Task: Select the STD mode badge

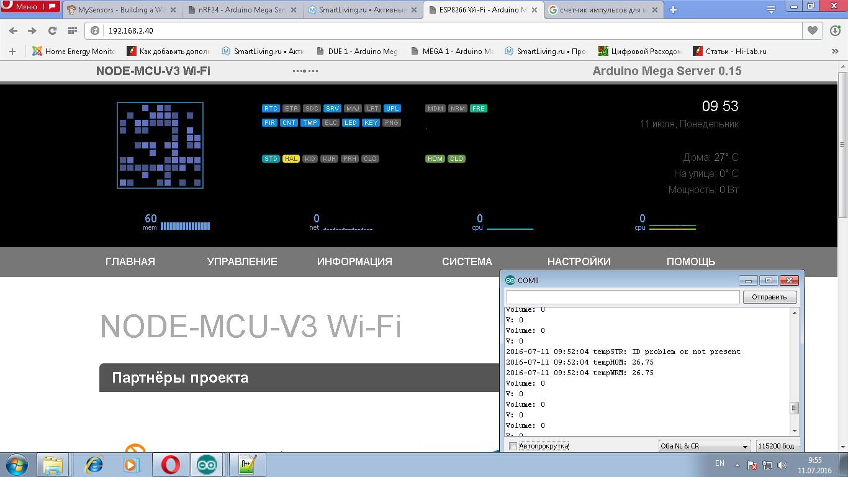Action: [271, 158]
